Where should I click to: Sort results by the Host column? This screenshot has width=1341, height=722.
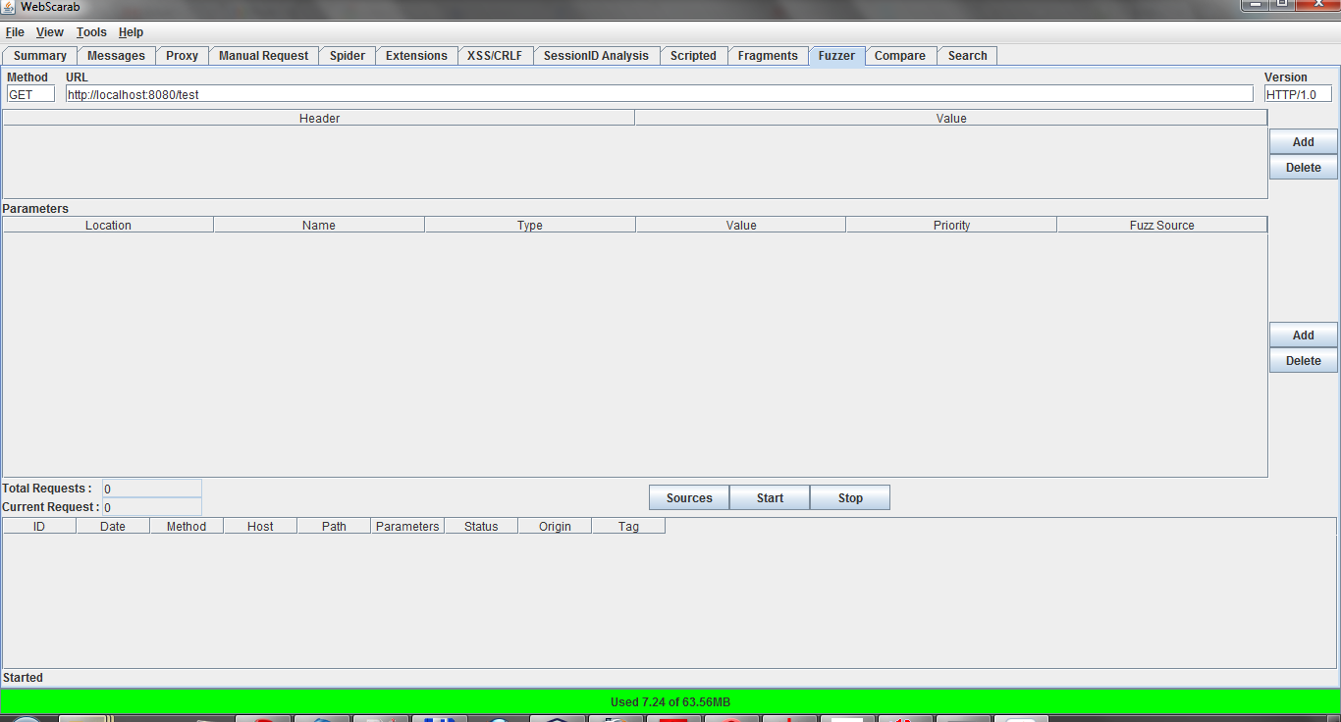pos(260,526)
